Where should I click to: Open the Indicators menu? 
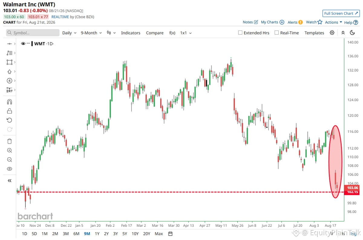pos(131,33)
